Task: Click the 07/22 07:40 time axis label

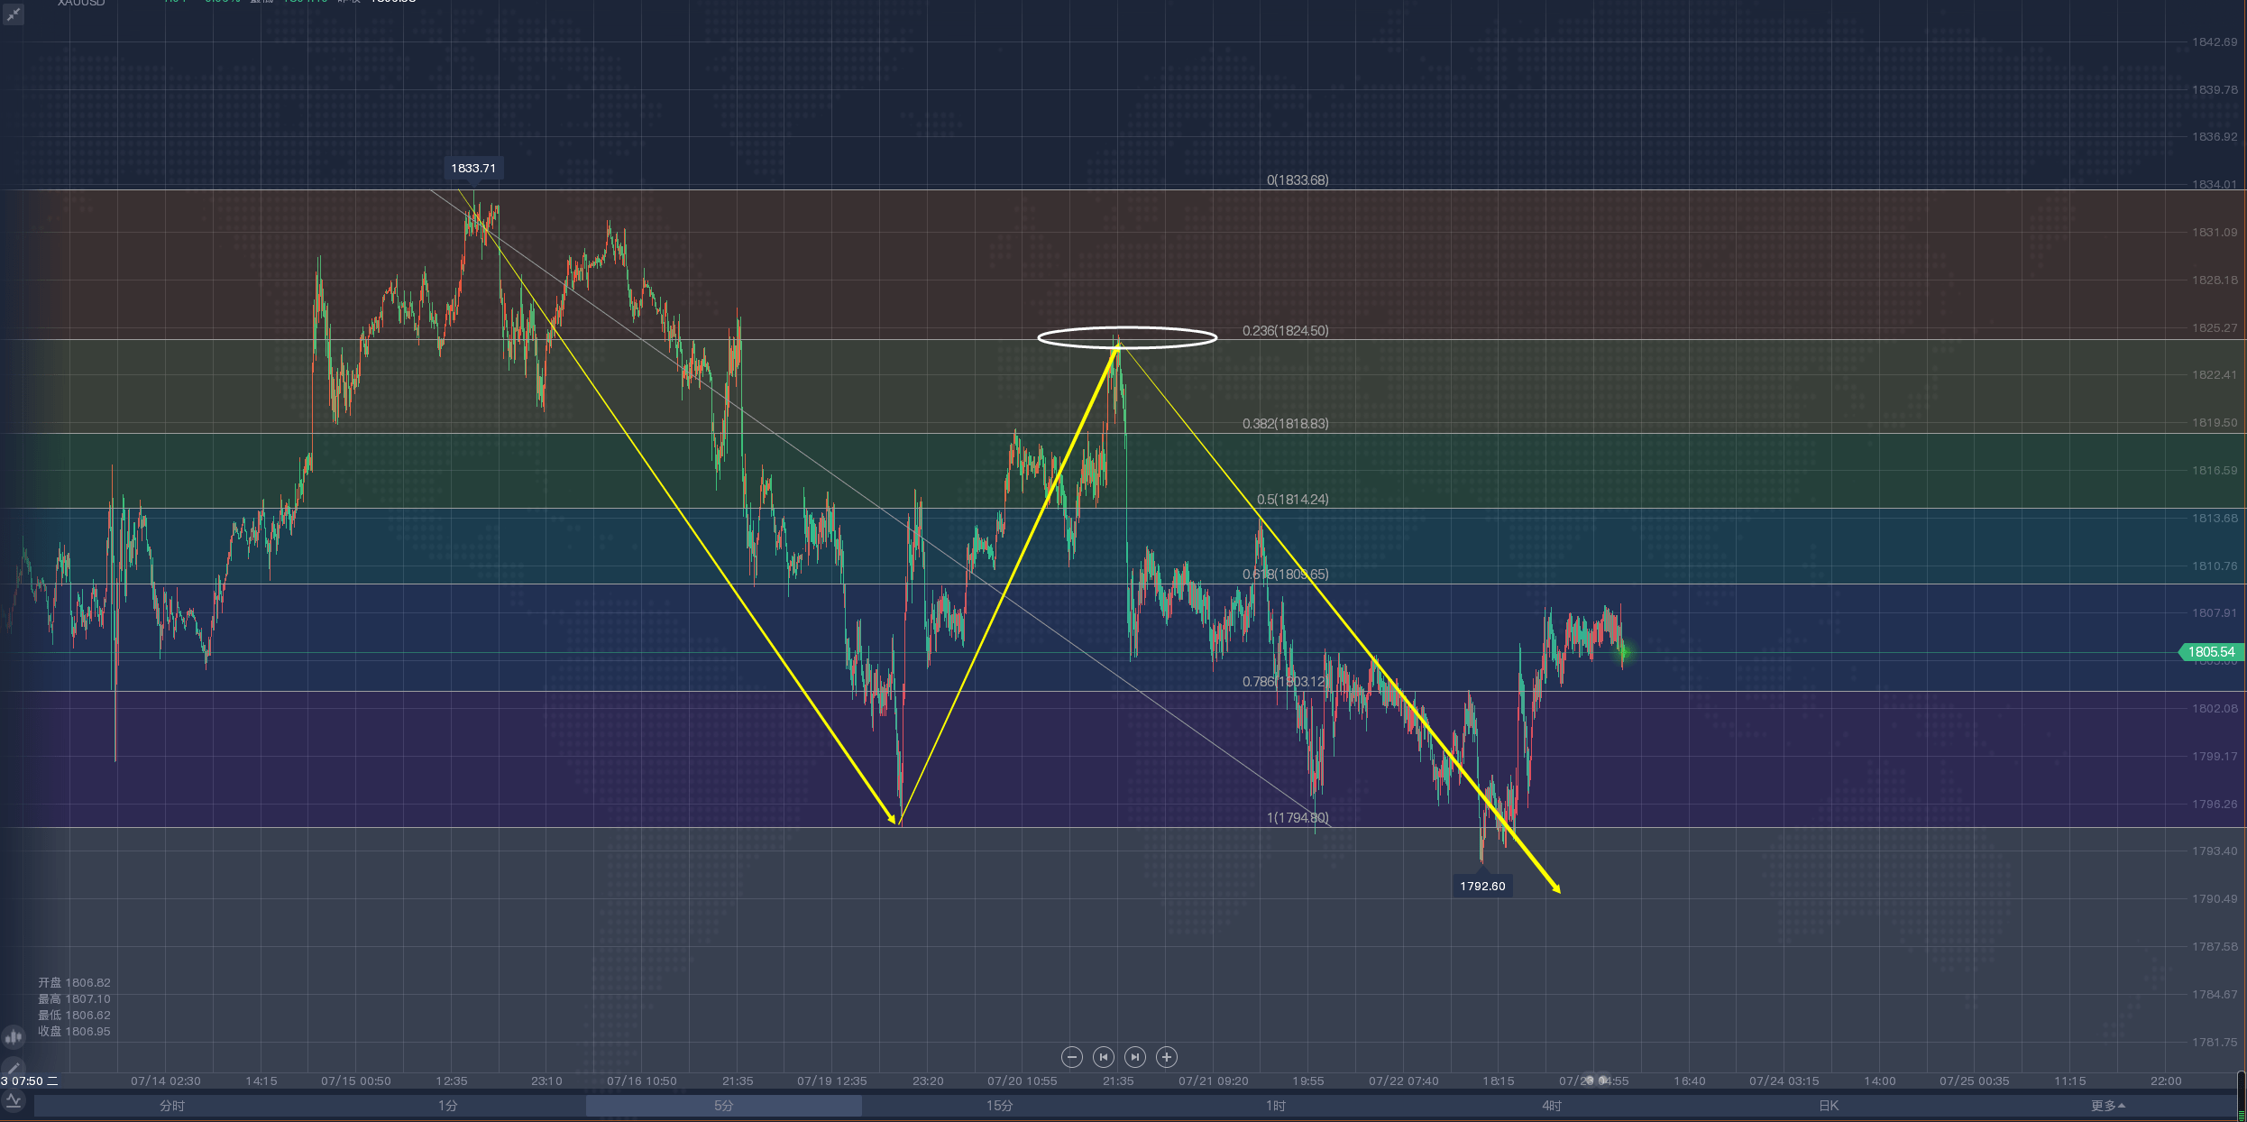Action: pyautogui.click(x=1404, y=1081)
